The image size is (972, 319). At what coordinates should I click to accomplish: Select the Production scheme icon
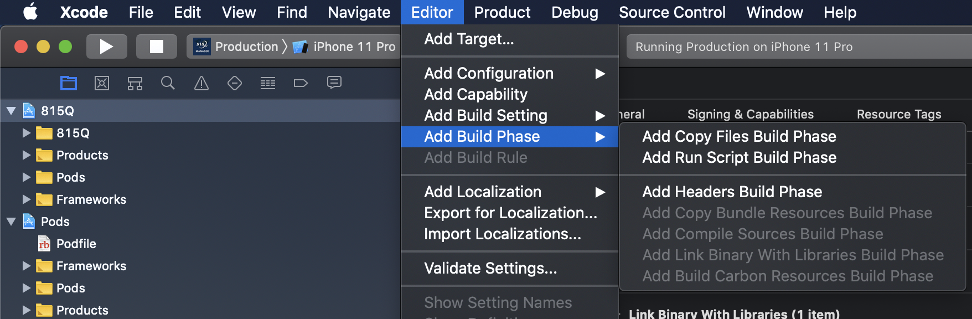(201, 47)
